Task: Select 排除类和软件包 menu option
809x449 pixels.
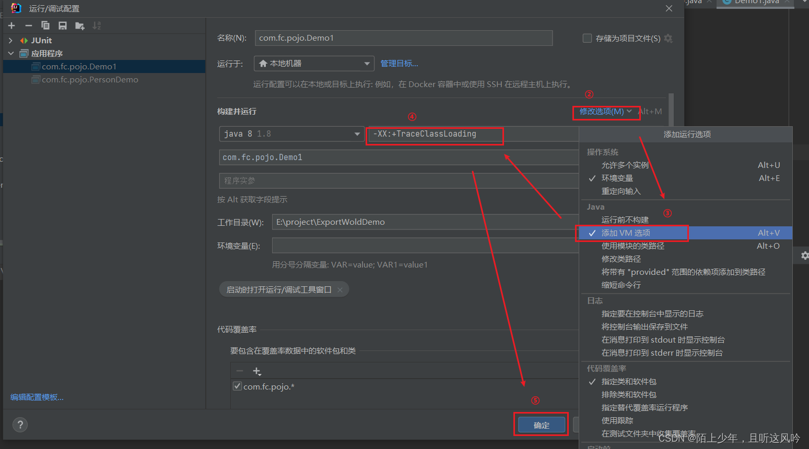Action: click(x=686, y=395)
